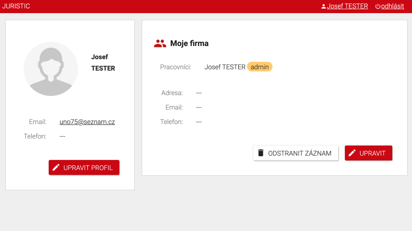This screenshot has width=412, height=231.
Task: Click the trash icon on Odstranit záznam
Action: point(261,153)
